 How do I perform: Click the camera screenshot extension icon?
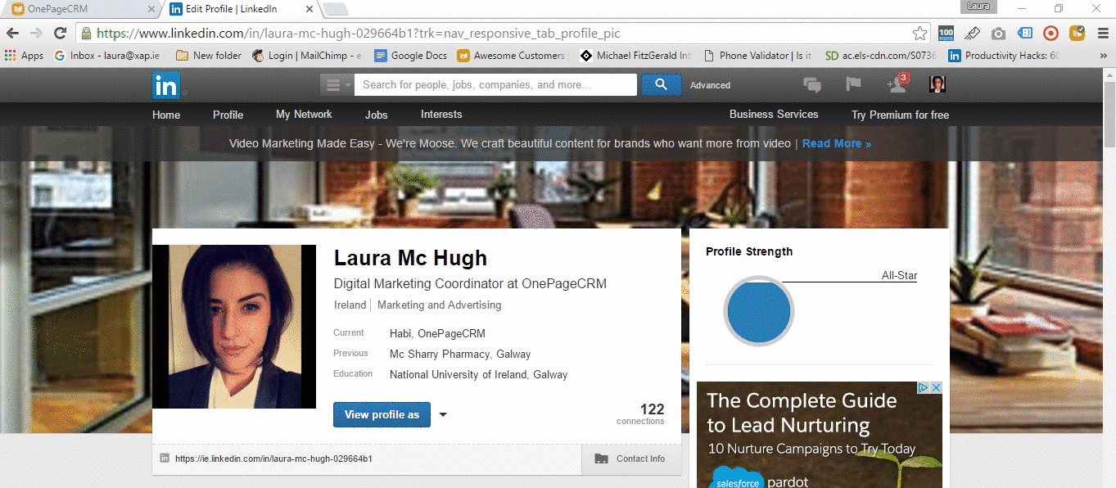point(998,34)
